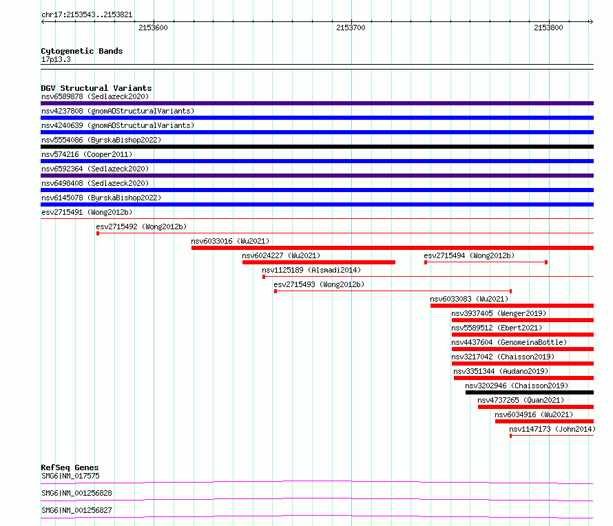Open transcript SMG6|NM_017575 label
This screenshot has width=613, height=526.
[70, 476]
